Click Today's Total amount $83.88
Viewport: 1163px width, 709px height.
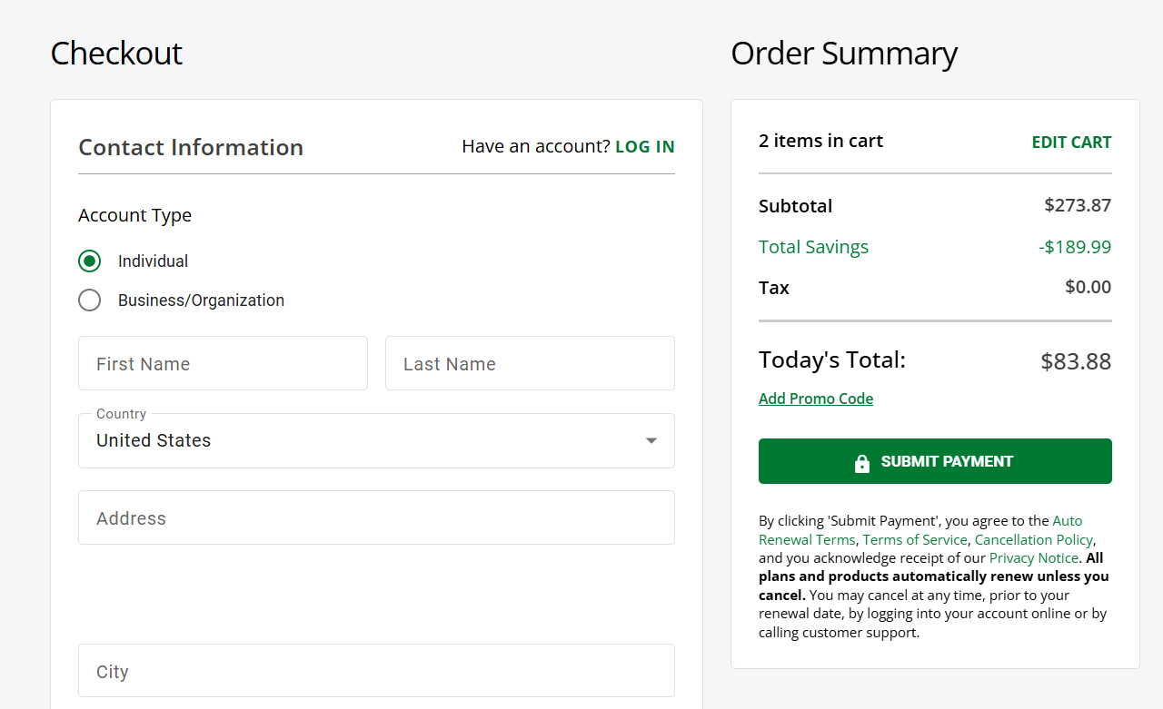coord(1076,361)
